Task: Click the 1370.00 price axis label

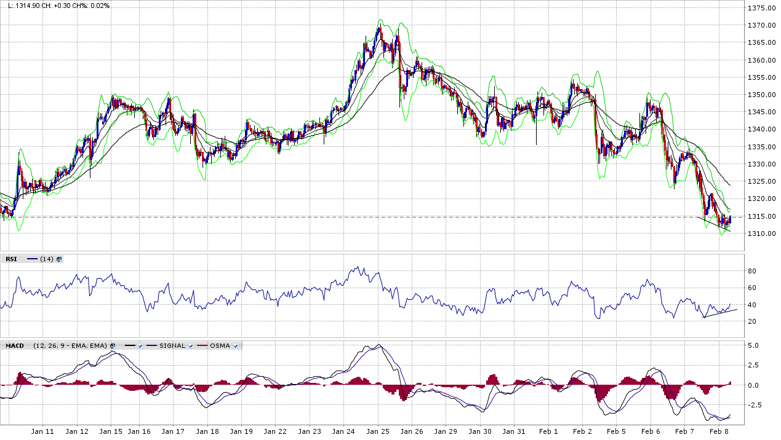Action: click(x=762, y=25)
